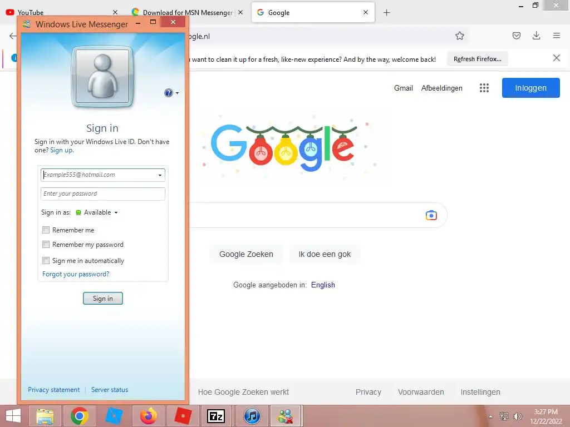Launch Google Chrome from the taskbar
This screenshot has width=570, height=427.
coord(79,416)
